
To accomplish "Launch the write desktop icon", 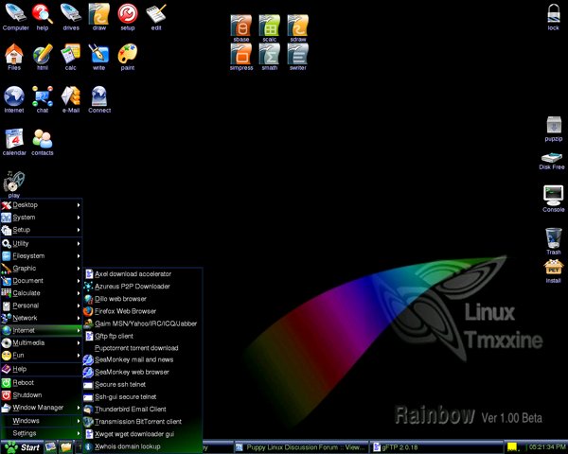I will [98, 57].
